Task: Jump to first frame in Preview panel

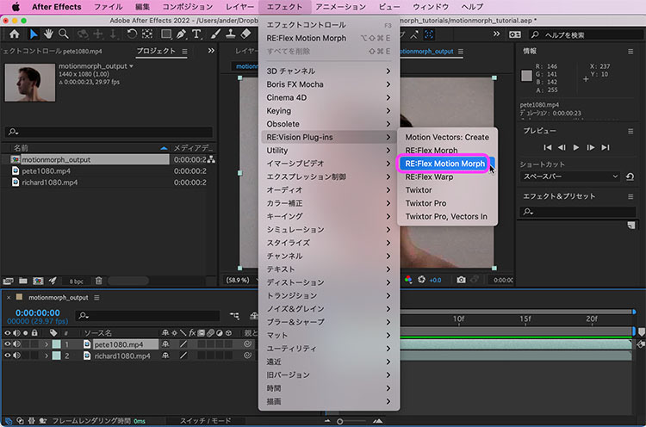Action: click(547, 147)
